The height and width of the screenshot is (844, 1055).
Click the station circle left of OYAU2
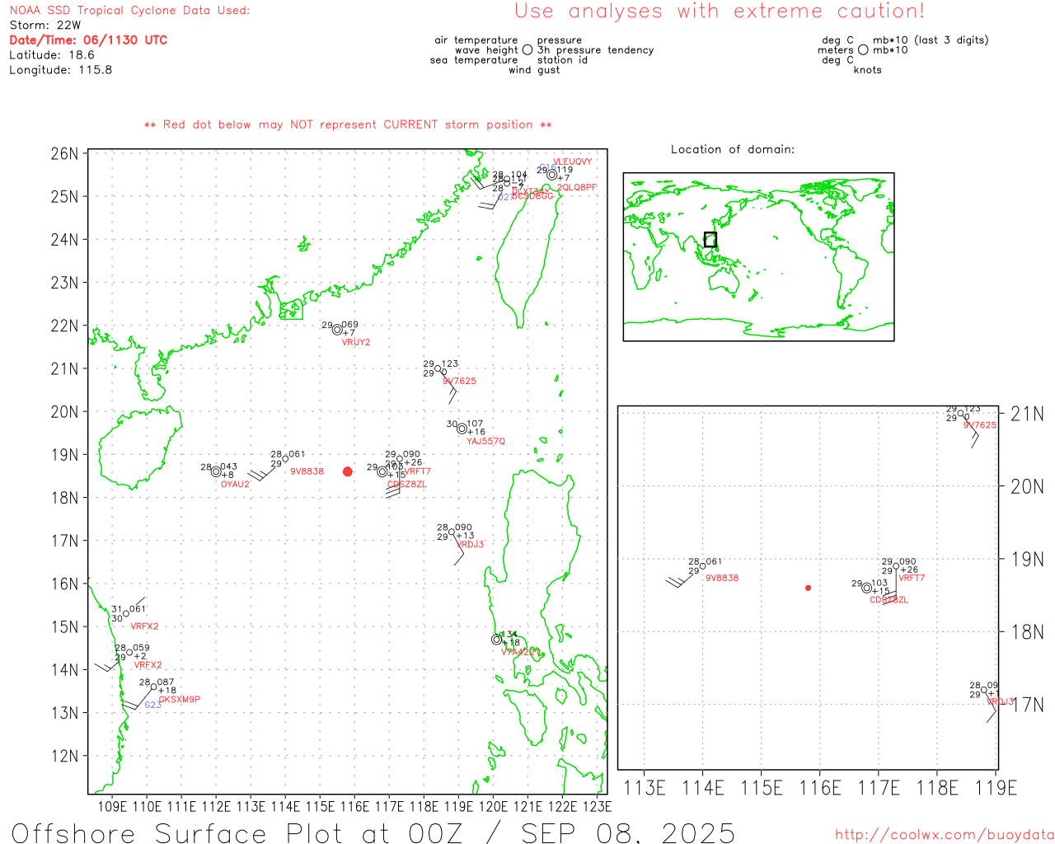(216, 471)
